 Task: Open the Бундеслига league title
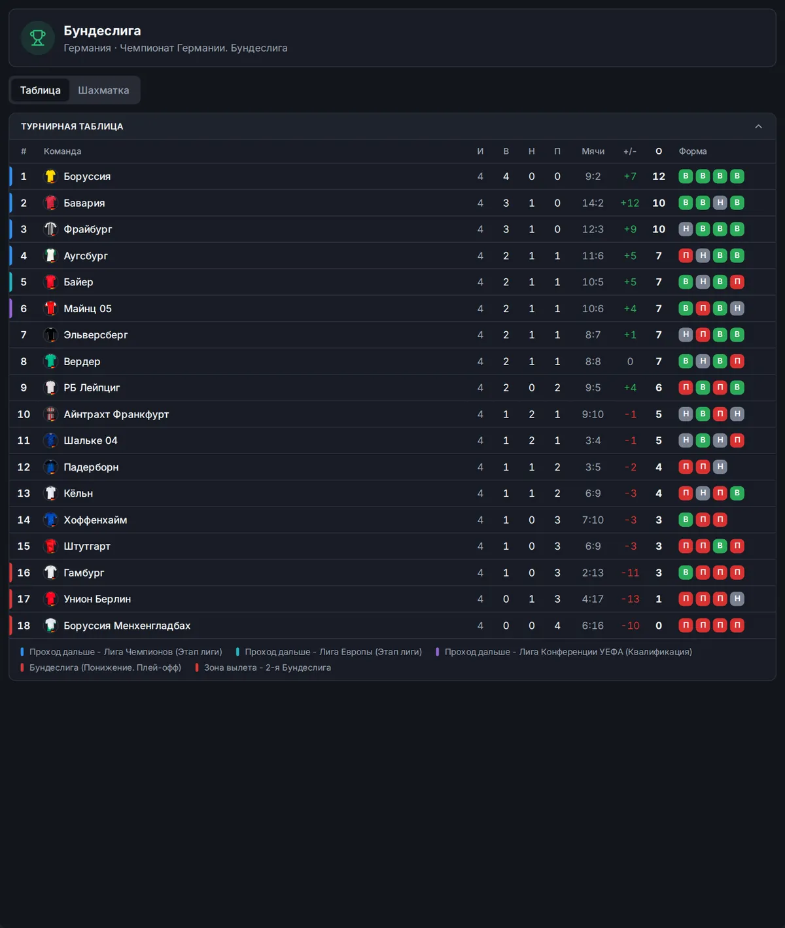[102, 31]
